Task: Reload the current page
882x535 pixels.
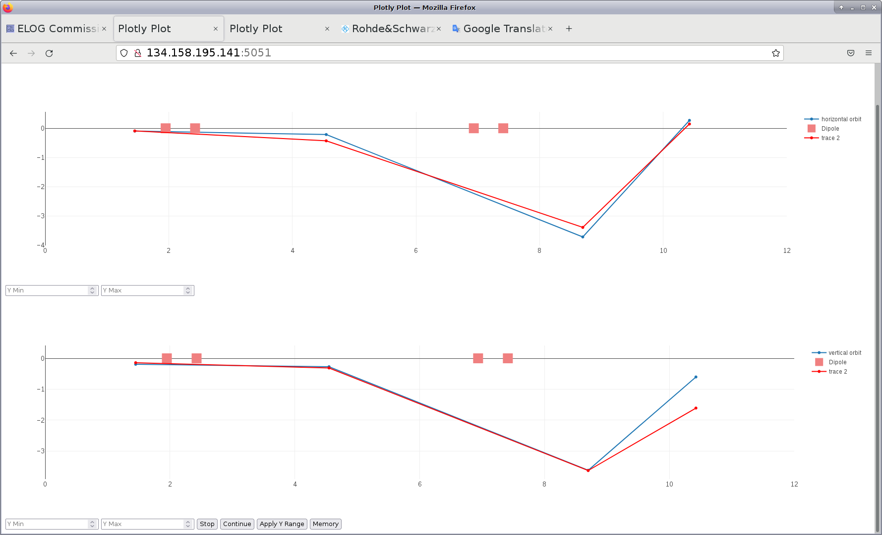Action: point(49,53)
